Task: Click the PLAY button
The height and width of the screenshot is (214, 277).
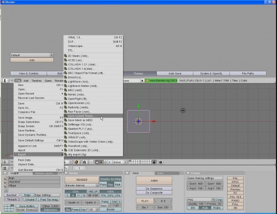Action: pyautogui.click(x=145, y=201)
